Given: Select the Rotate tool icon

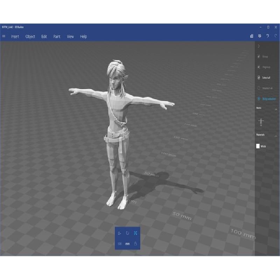Looking at the screenshot, I should (127, 233).
